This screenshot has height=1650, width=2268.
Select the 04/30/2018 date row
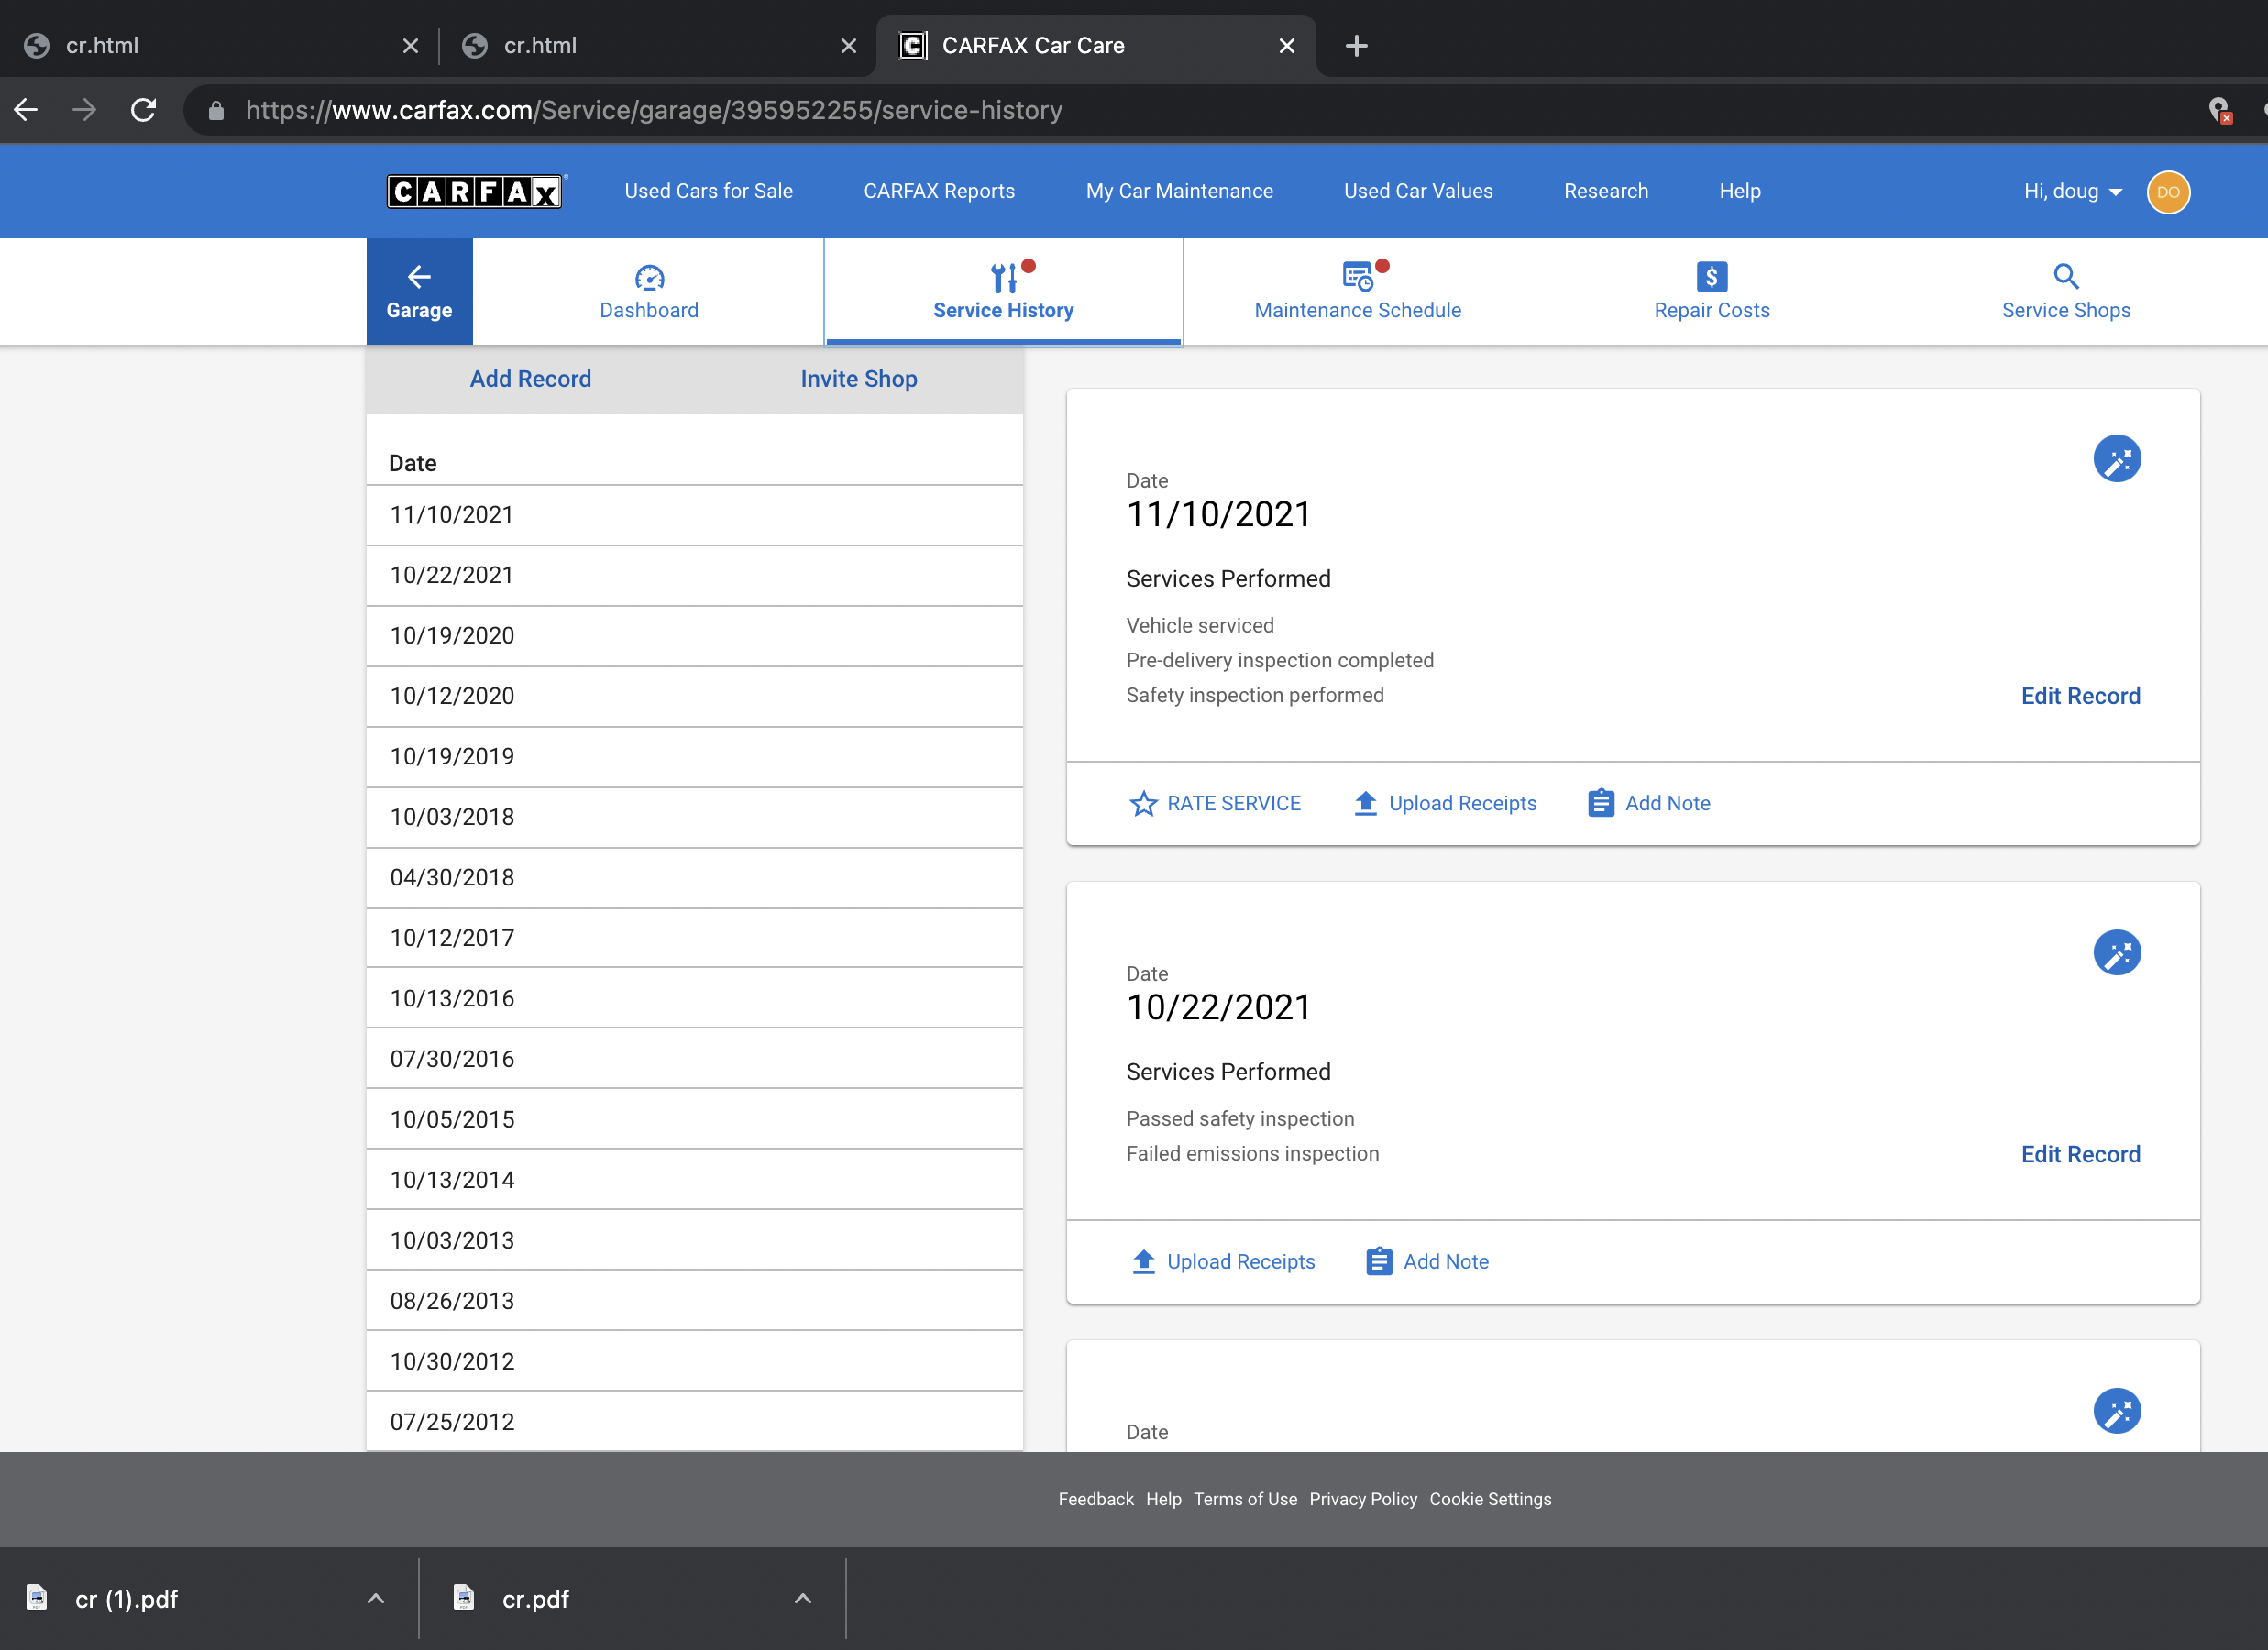(695, 878)
